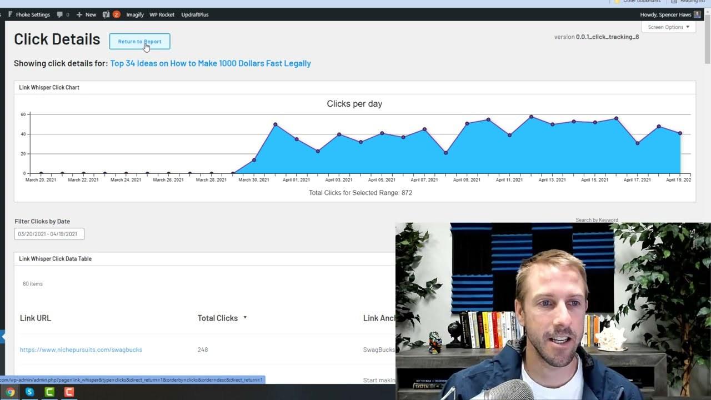Open the nichepursuits.com/swagbucks link
Screen dimensions: 711x400
(x=81, y=349)
